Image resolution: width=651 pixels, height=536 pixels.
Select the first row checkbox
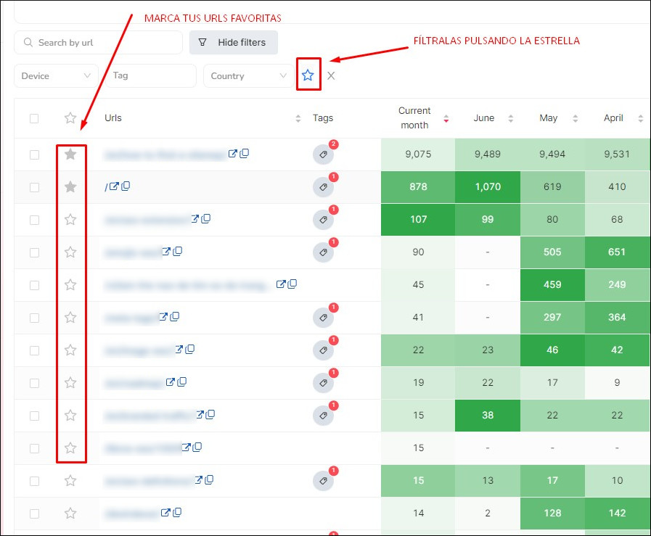coord(34,154)
